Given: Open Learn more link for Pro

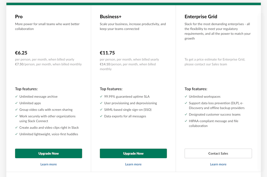Looking at the screenshot, I should [x=49, y=164].
